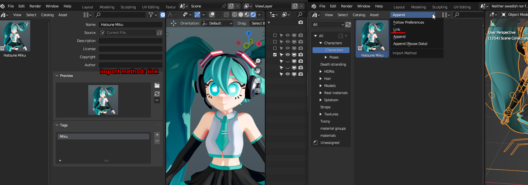528x185 pixels.
Task: Select the Unassigned catalog
Action: [330, 143]
